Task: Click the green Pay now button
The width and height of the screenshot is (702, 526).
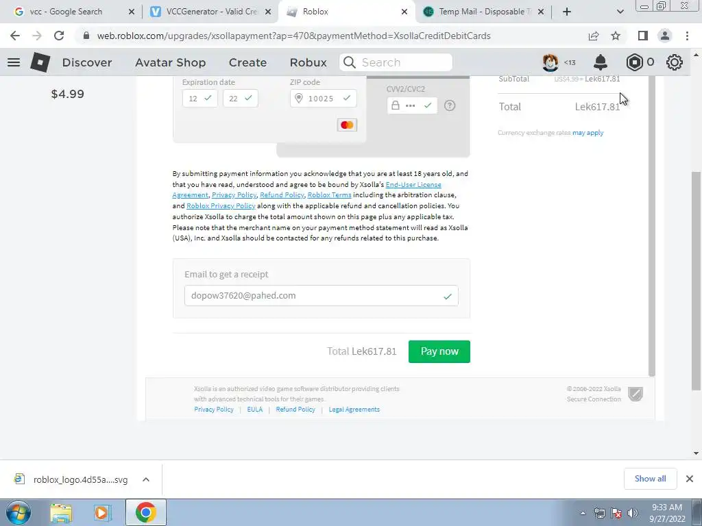Action: (x=439, y=351)
